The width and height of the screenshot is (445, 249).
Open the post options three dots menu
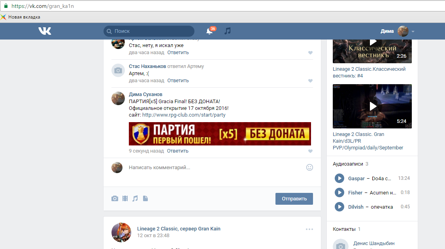click(309, 229)
